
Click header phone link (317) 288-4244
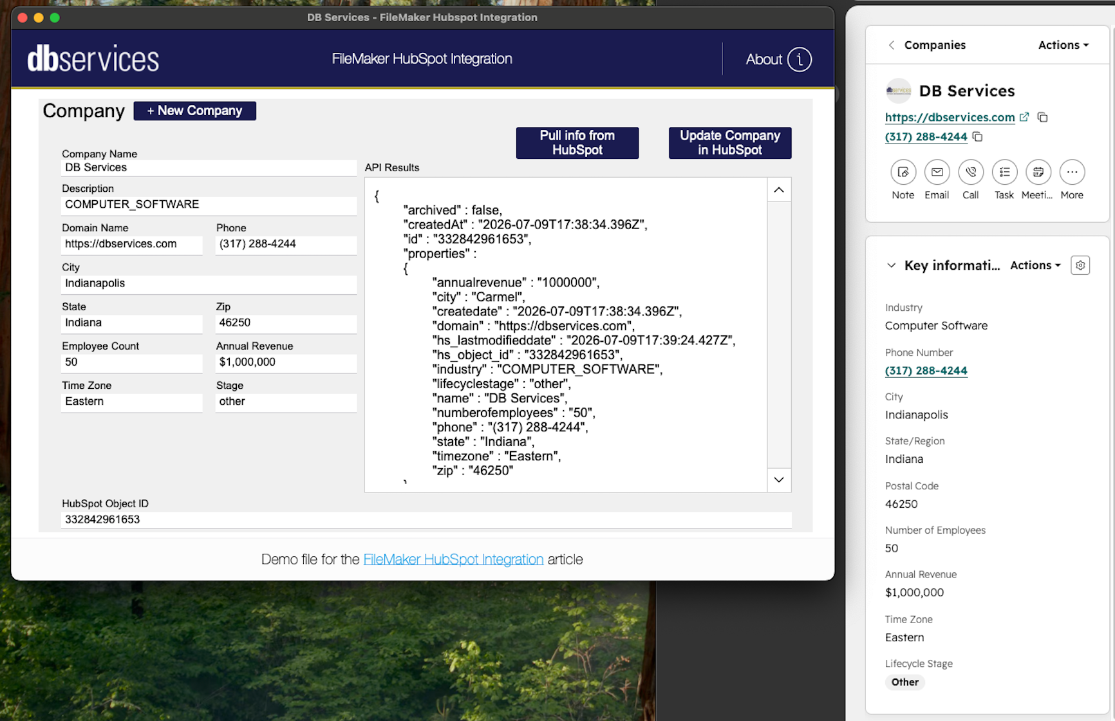pos(926,136)
